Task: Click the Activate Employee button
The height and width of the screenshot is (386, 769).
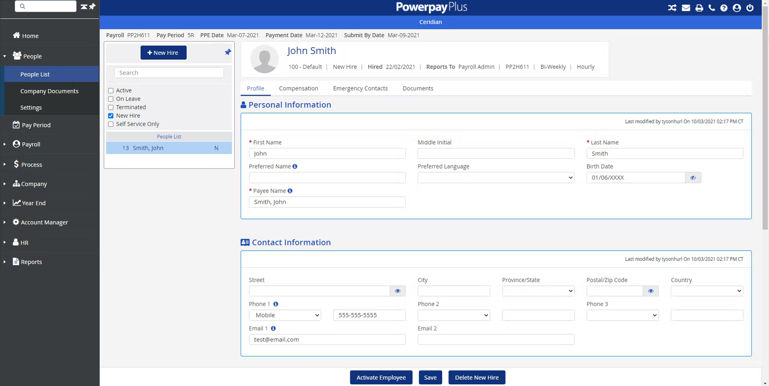Action: [x=381, y=378]
